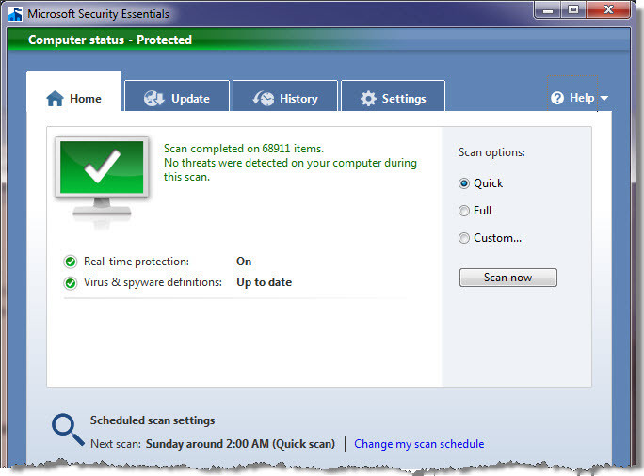Click the gear icon on Settings tab

368,99
